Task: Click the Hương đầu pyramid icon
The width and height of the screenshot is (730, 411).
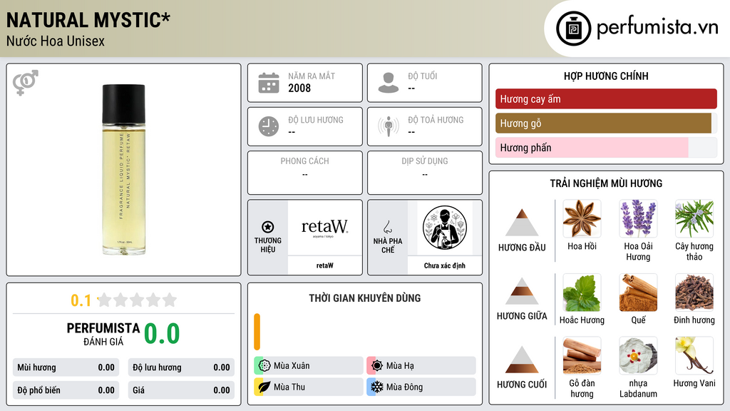Action: (522, 223)
